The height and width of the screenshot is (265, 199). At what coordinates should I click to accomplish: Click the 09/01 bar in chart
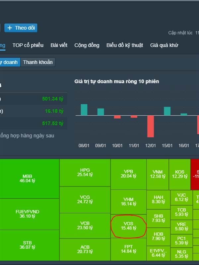[101, 112]
